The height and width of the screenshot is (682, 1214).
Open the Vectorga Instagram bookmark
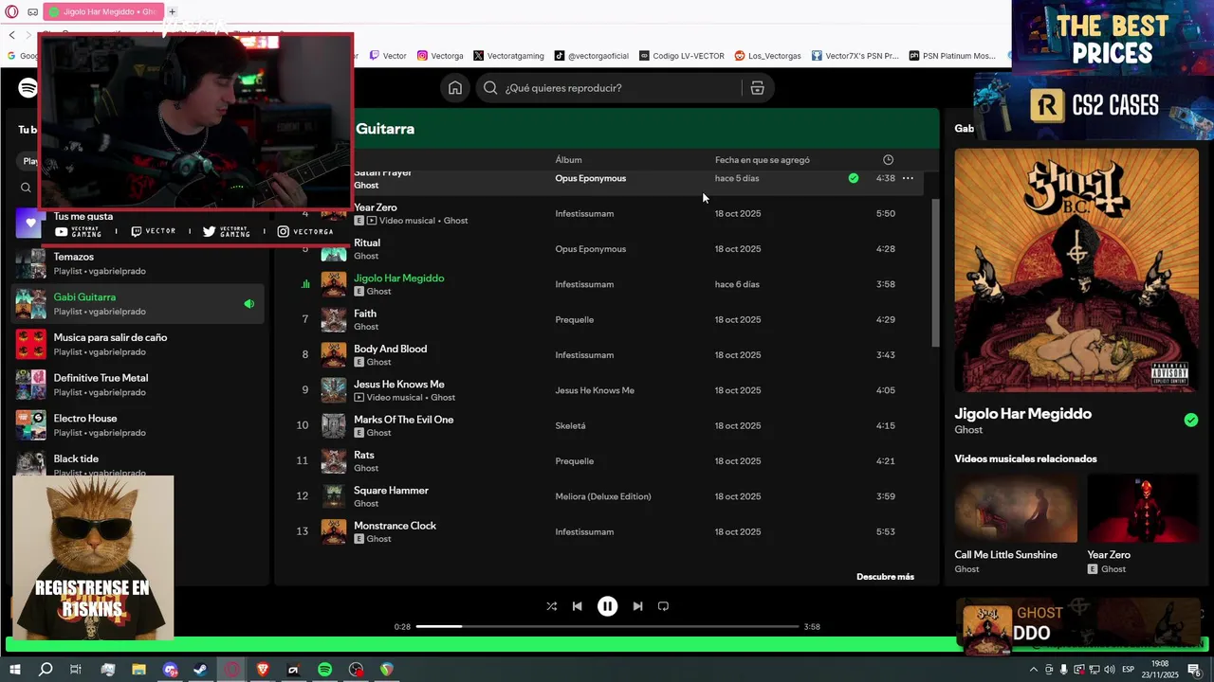point(440,56)
